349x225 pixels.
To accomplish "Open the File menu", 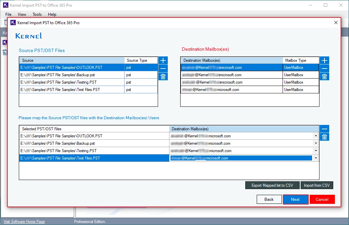I will point(8,14).
